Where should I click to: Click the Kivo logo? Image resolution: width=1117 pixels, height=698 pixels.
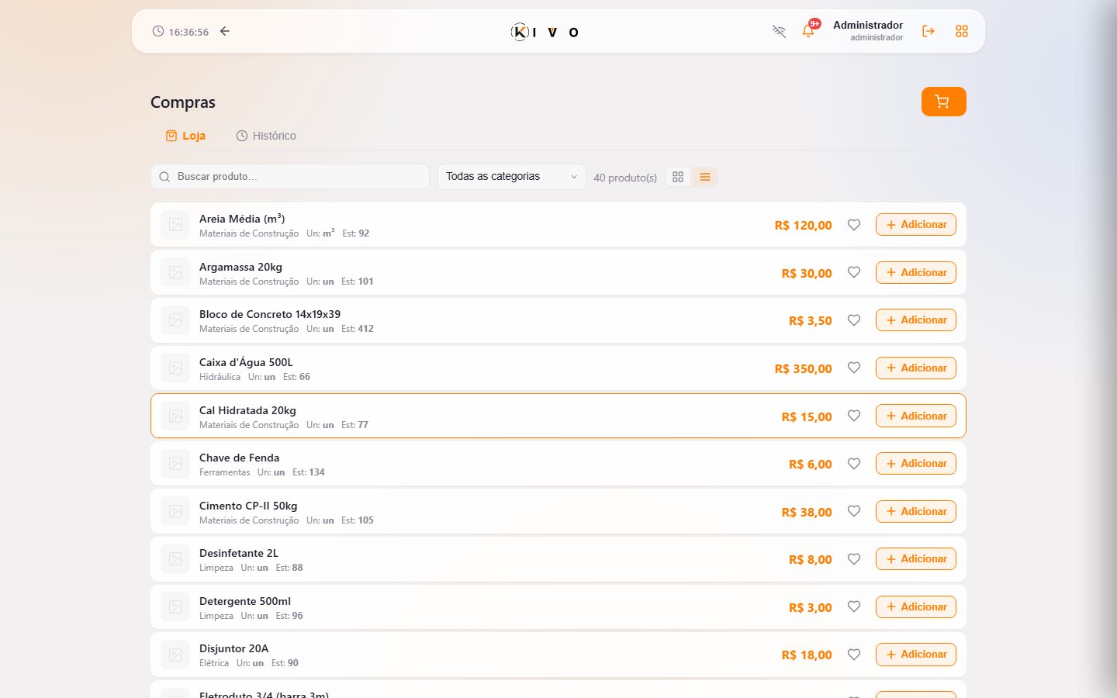coord(545,32)
